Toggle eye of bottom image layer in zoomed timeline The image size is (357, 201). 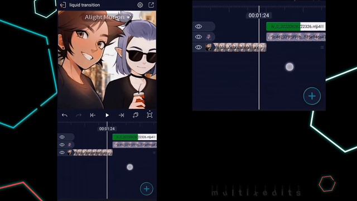pyautogui.click(x=199, y=47)
